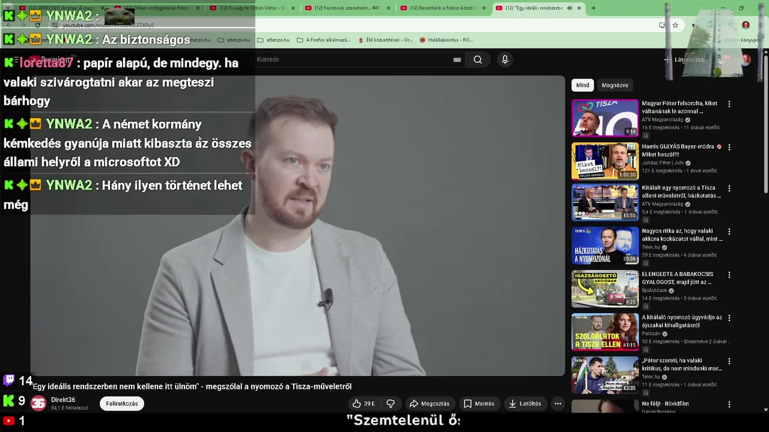769x432 pixels.
Task: Open Kitálalt egy nyomozó a Tisza video thumbnail
Action: click(x=605, y=202)
